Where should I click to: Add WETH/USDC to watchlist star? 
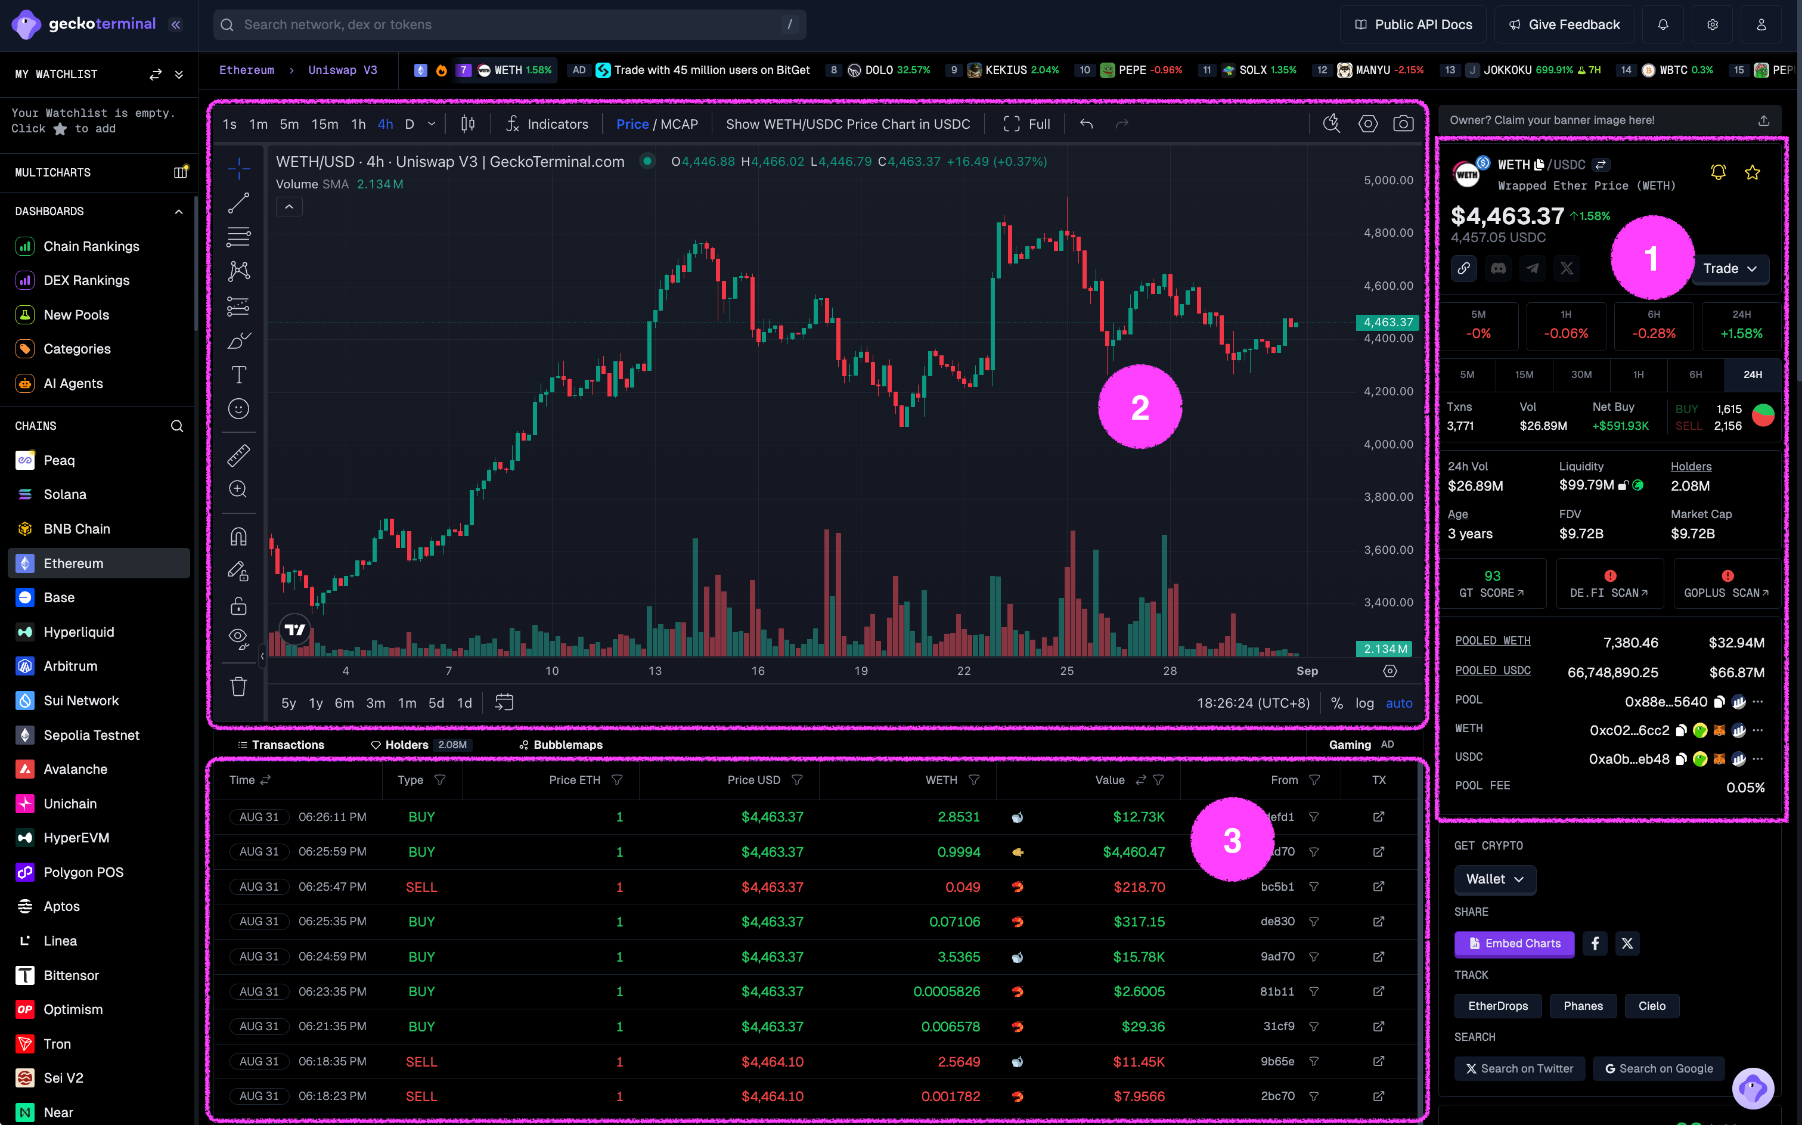pos(1753,173)
